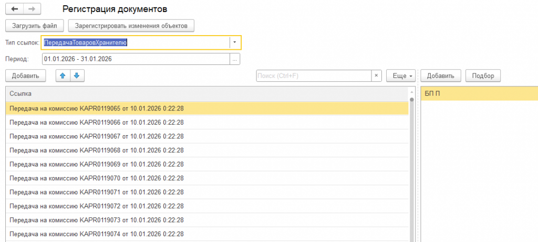The height and width of the screenshot is (242, 538).
Task: Click the Период date range field
Action: 136,59
